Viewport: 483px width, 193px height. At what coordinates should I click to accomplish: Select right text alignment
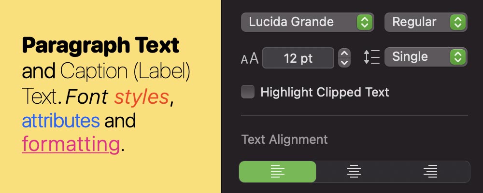[430, 171]
